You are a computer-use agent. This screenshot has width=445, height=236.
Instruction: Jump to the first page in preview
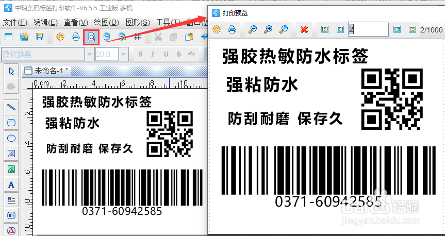[x=325, y=29]
